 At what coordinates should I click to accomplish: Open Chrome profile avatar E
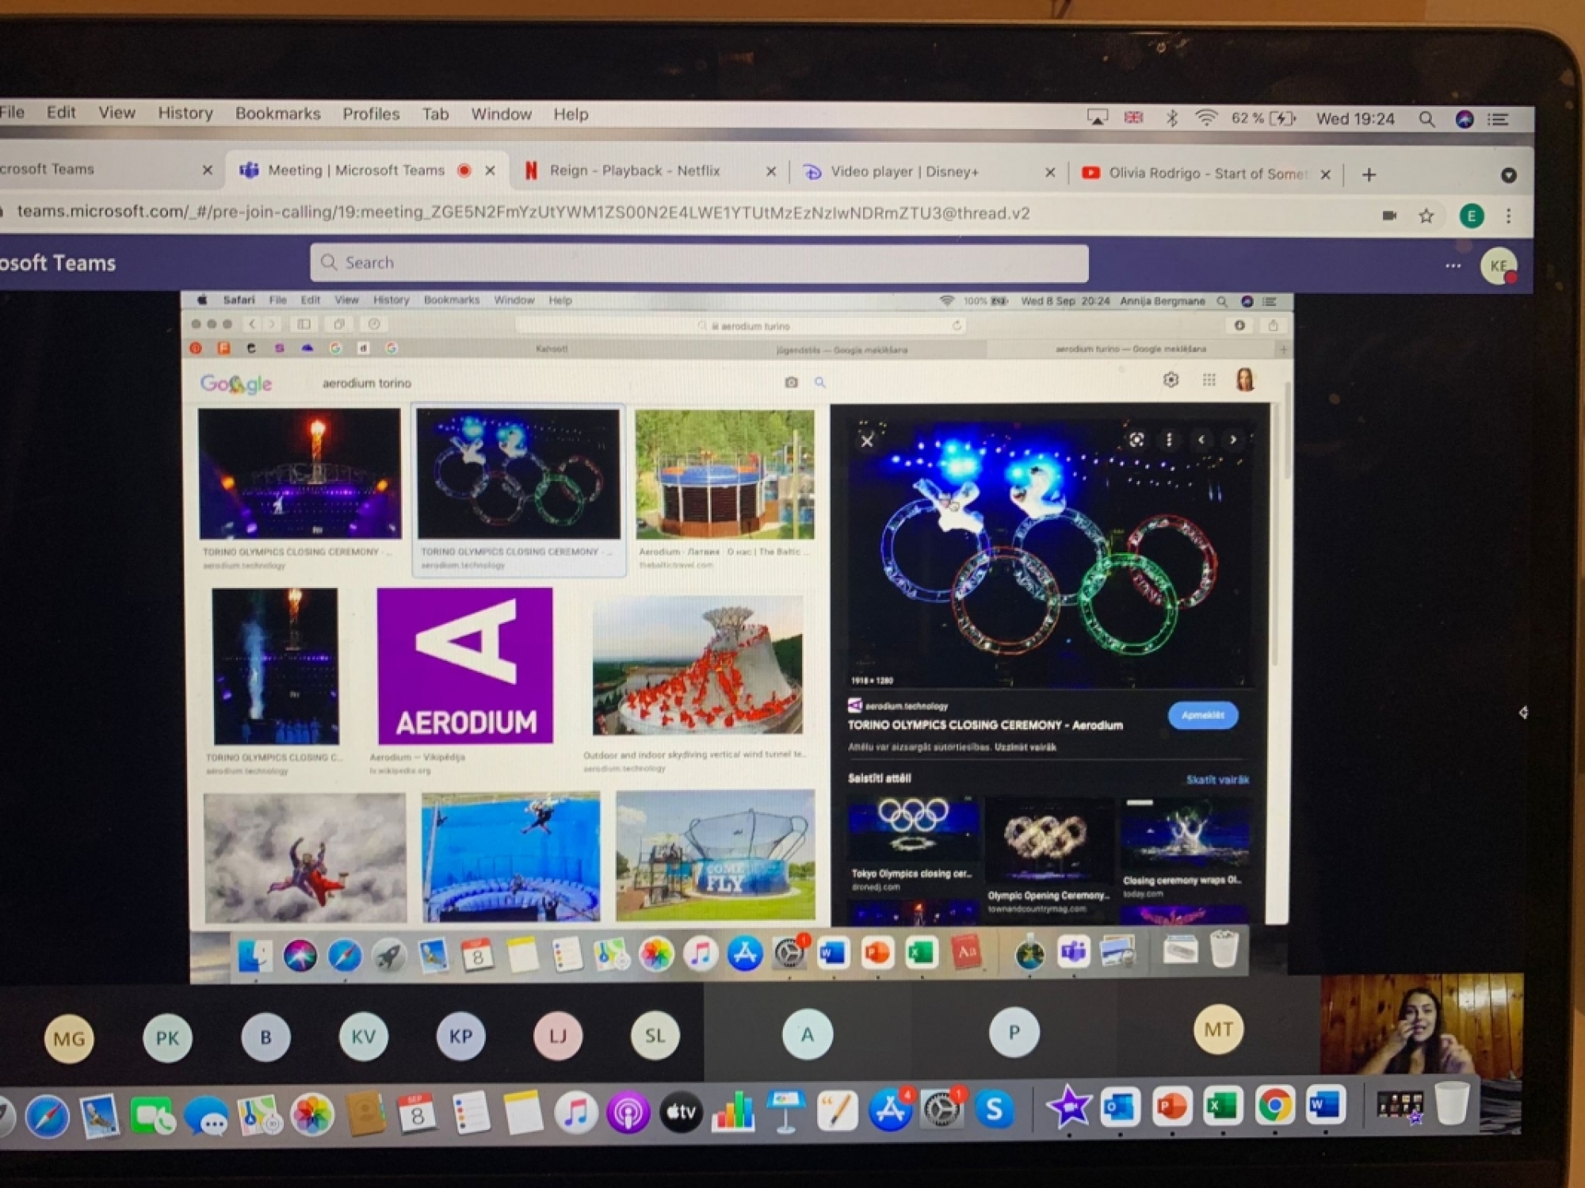[1472, 216]
